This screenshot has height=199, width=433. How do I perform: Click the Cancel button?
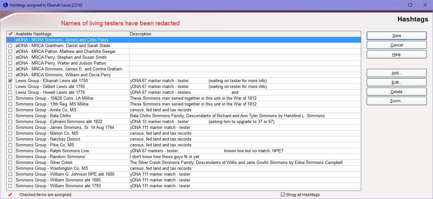397,45
